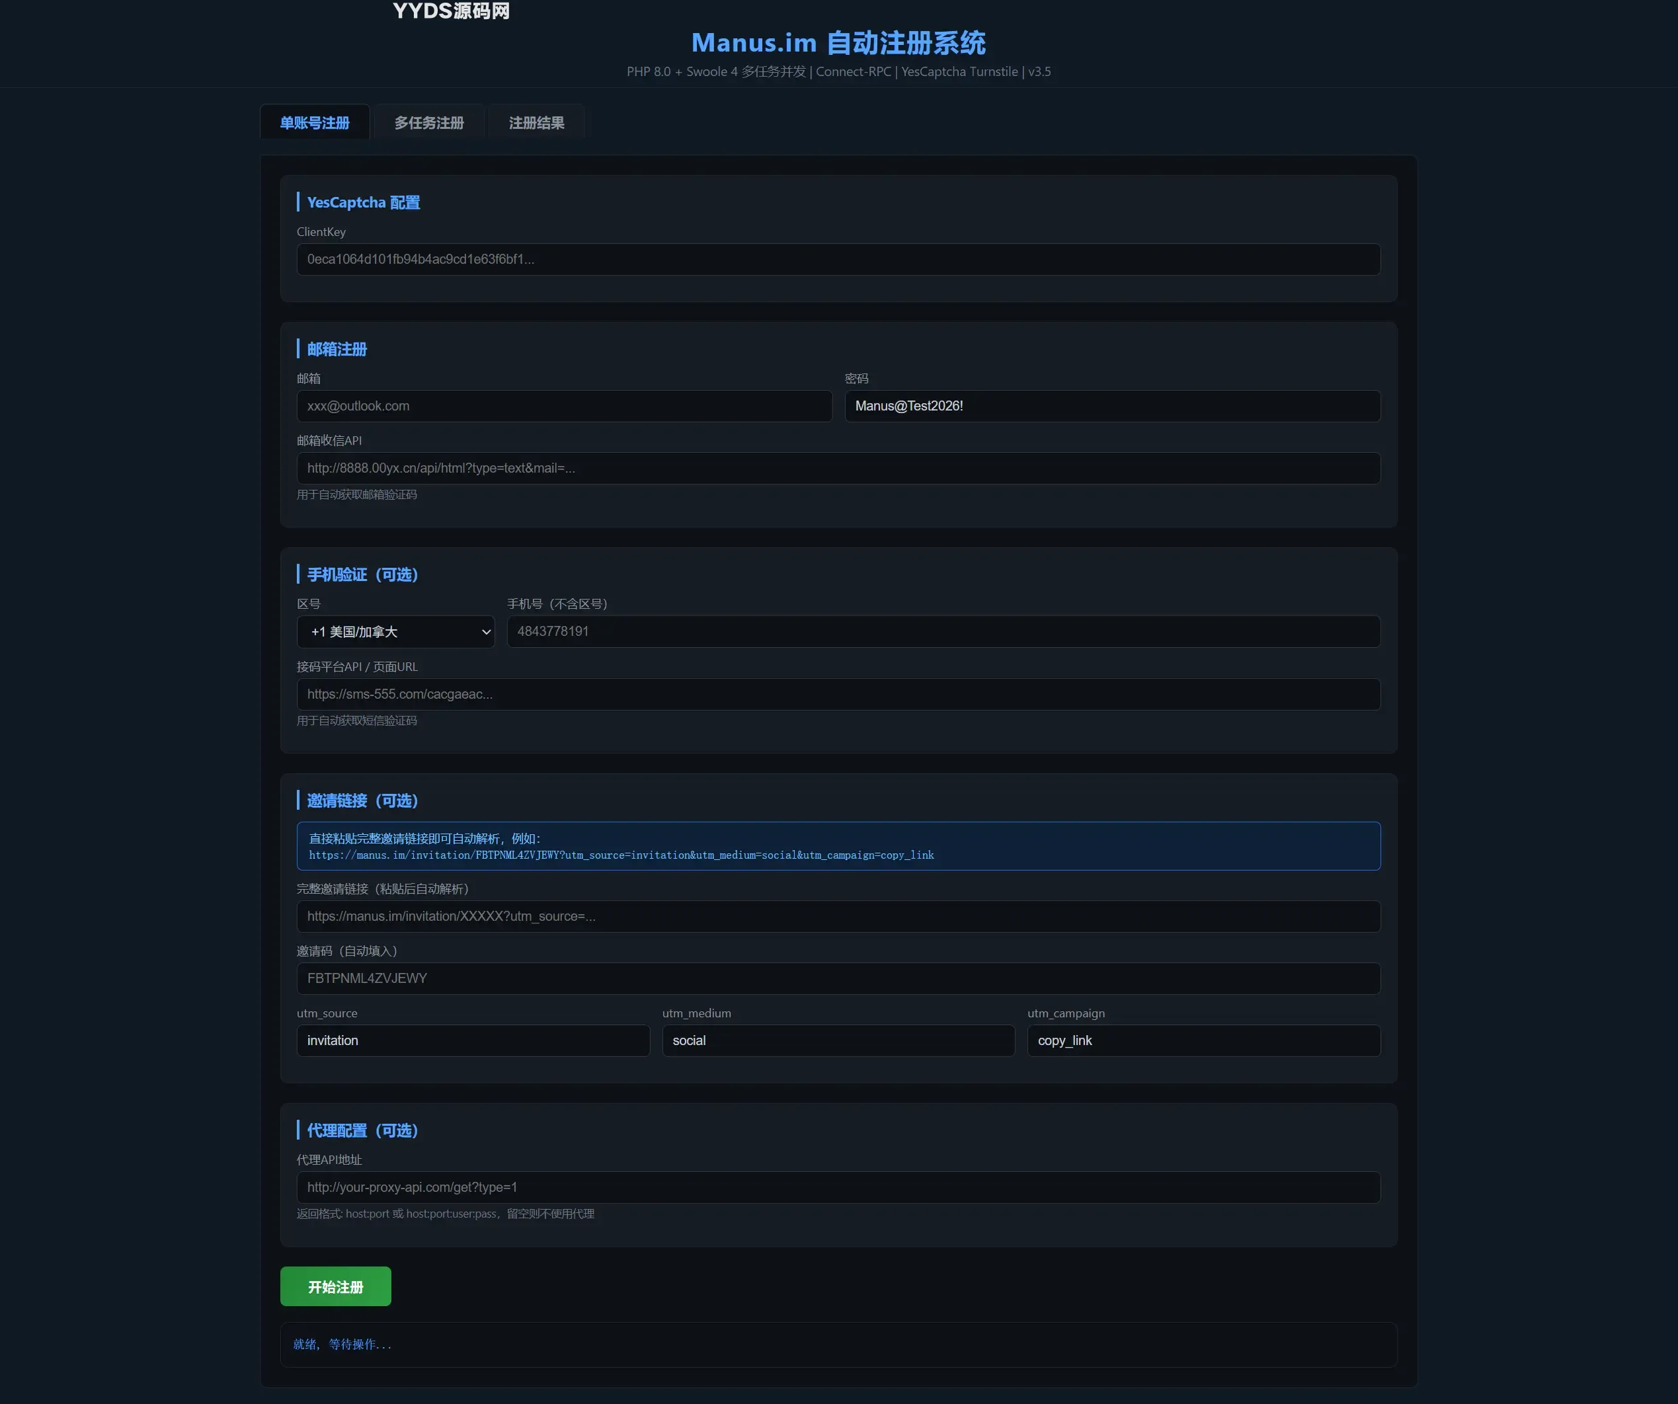The image size is (1678, 1404).
Task: Click the YesCaptcha 配置 section heading
Action: pos(364,202)
